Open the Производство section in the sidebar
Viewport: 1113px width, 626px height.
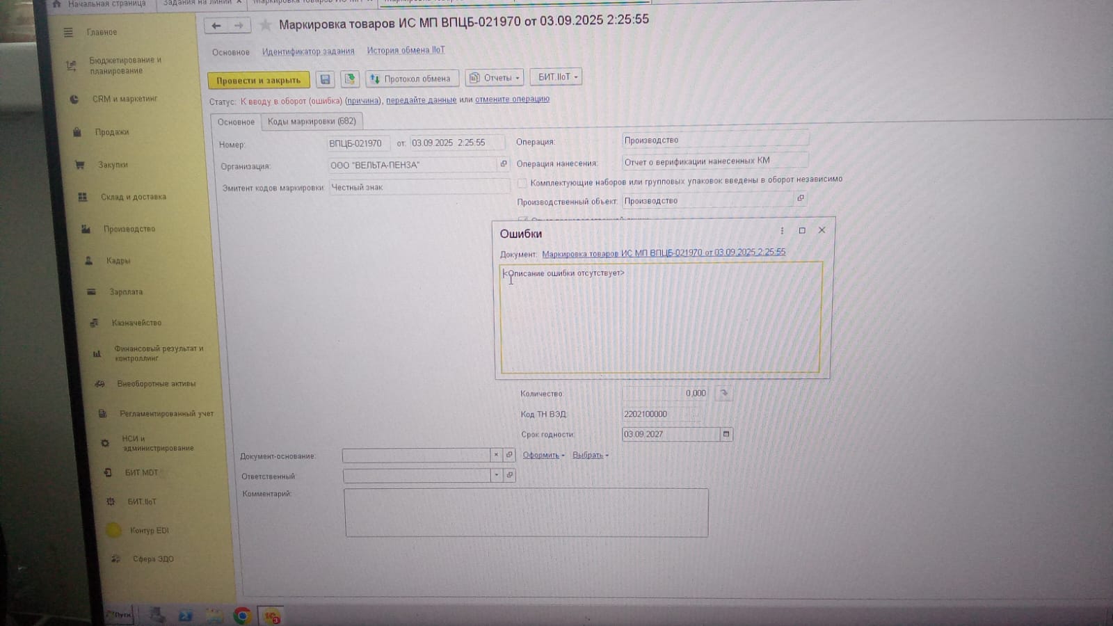click(x=129, y=229)
